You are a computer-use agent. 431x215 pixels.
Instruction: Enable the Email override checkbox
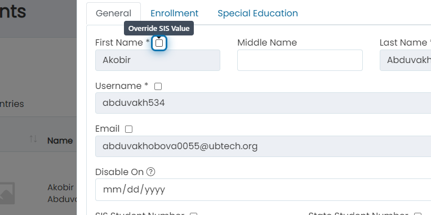[128, 129]
